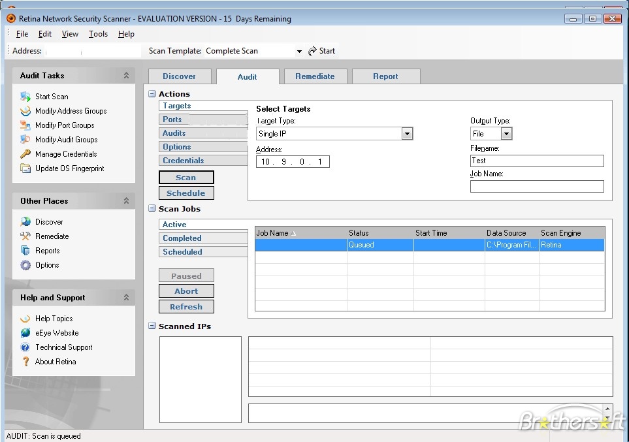Screen dimensions: 629x442
Task: Click scroll up arrow in bottom text box
Action: click(607, 409)
